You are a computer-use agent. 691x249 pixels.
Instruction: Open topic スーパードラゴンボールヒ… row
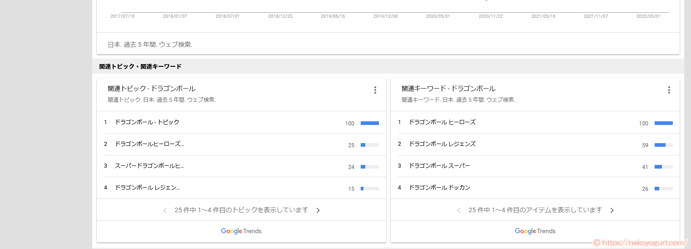click(x=241, y=166)
